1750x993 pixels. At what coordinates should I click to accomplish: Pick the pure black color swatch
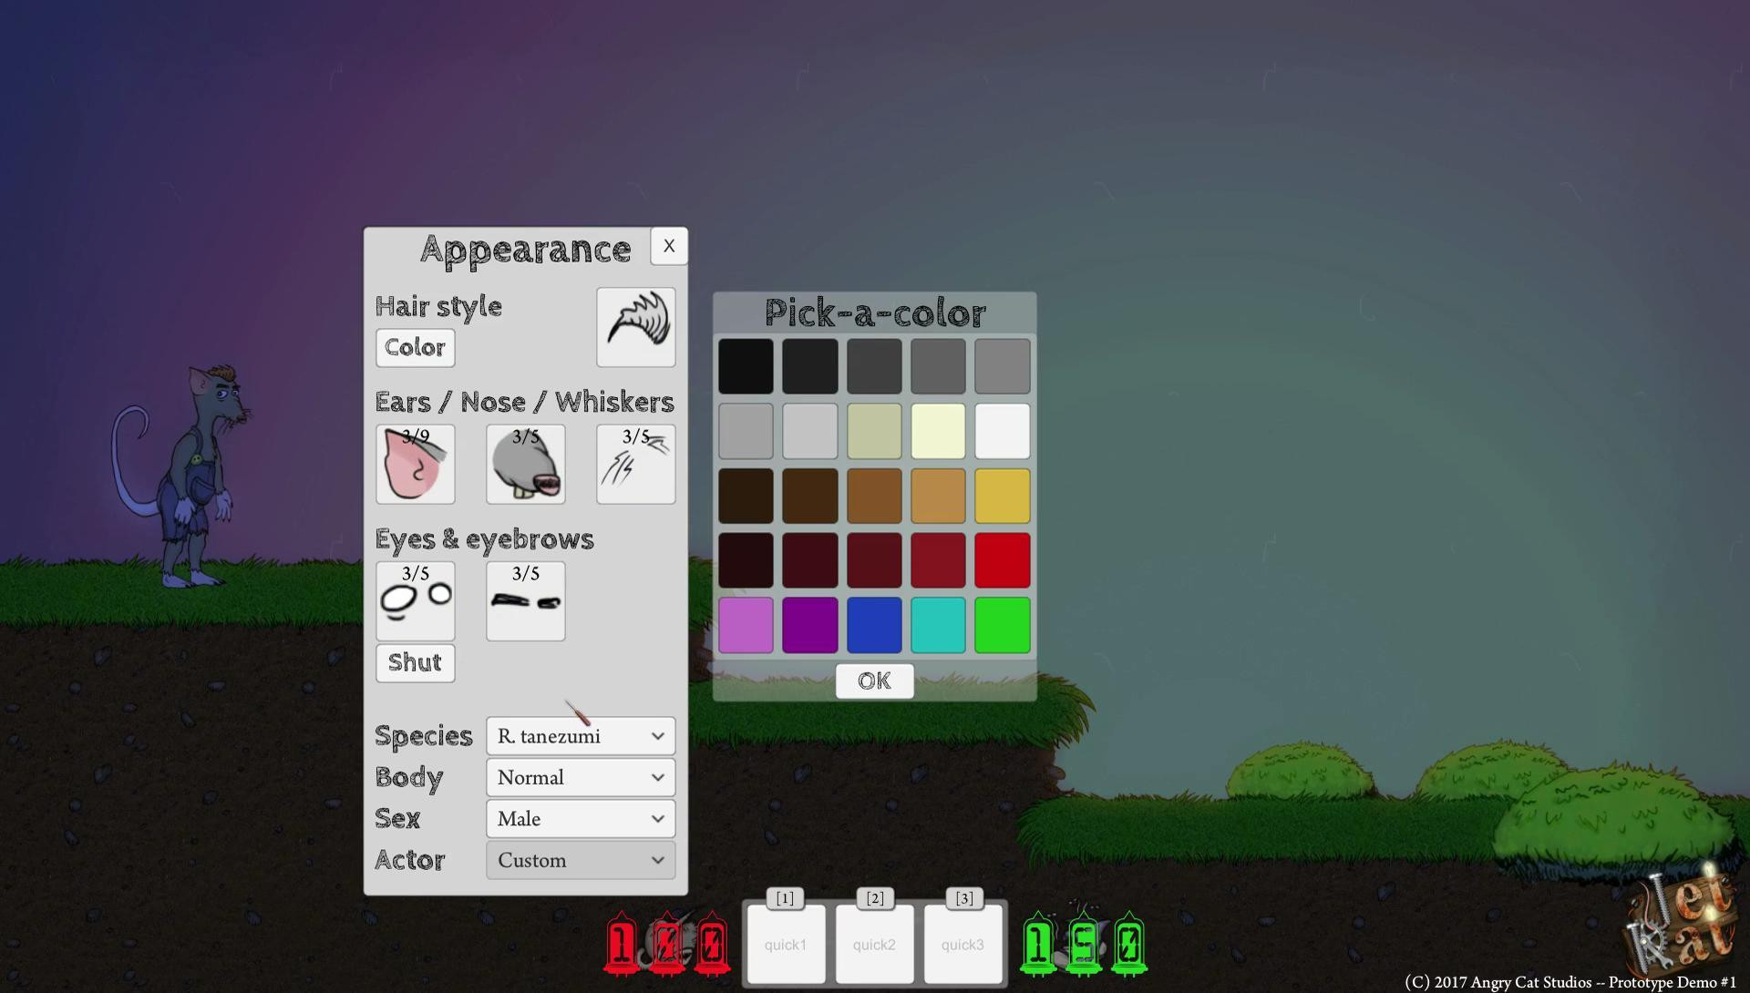tap(746, 366)
